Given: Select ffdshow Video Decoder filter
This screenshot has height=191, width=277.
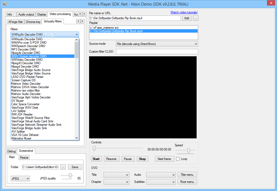Looking at the screenshot, I should (x=43, y=84).
